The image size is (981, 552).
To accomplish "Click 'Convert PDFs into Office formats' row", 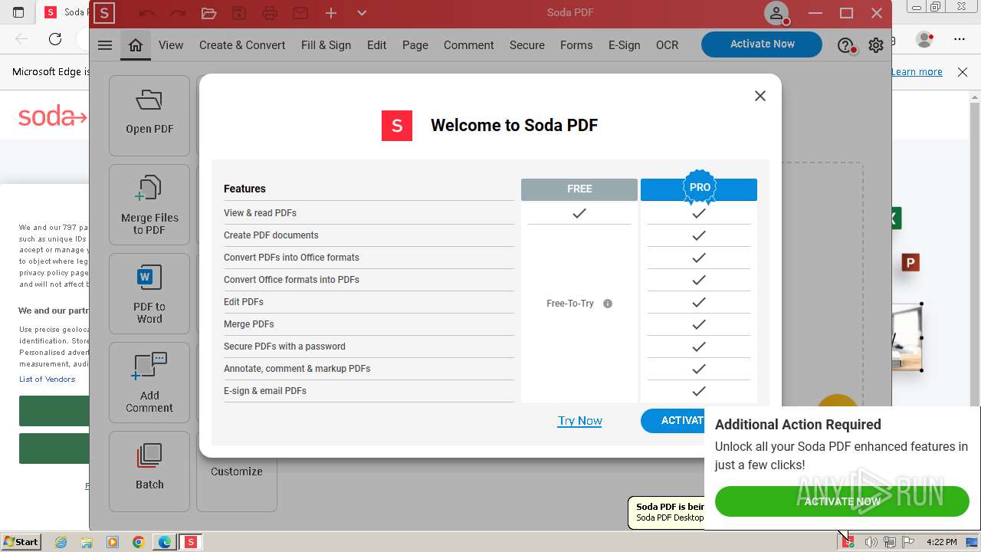I will click(369, 258).
